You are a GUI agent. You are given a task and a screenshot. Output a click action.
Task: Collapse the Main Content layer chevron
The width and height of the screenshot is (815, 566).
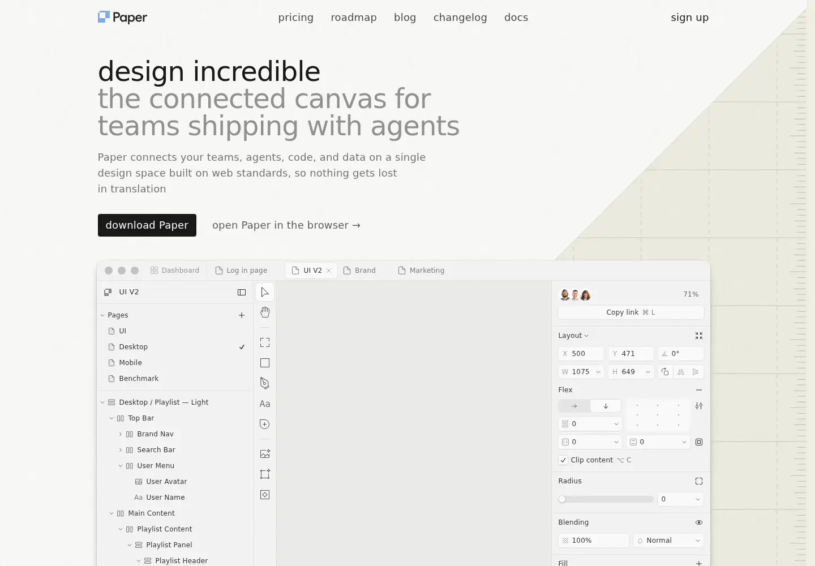(x=111, y=513)
